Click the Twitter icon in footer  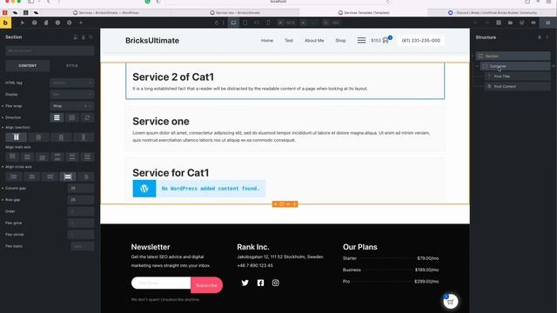pos(245,283)
